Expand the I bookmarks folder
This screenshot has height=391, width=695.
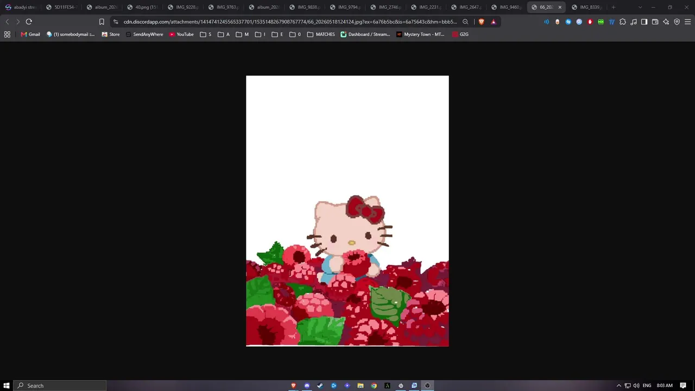click(x=260, y=34)
